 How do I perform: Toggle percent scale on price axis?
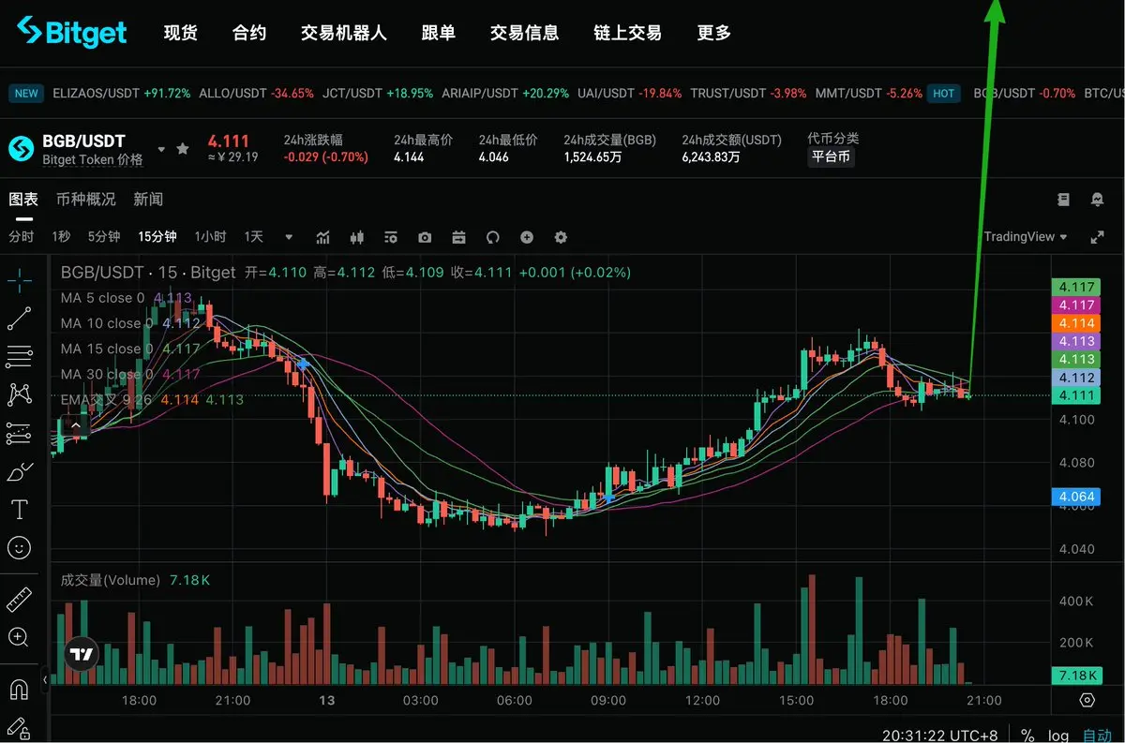(x=1027, y=736)
